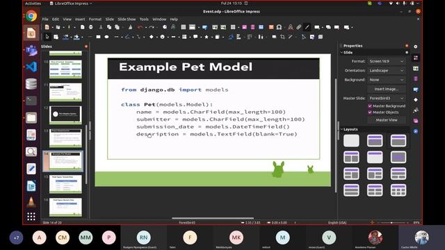Click the zoom slider in status bar
This screenshot has height=250, width=445.
391,222
